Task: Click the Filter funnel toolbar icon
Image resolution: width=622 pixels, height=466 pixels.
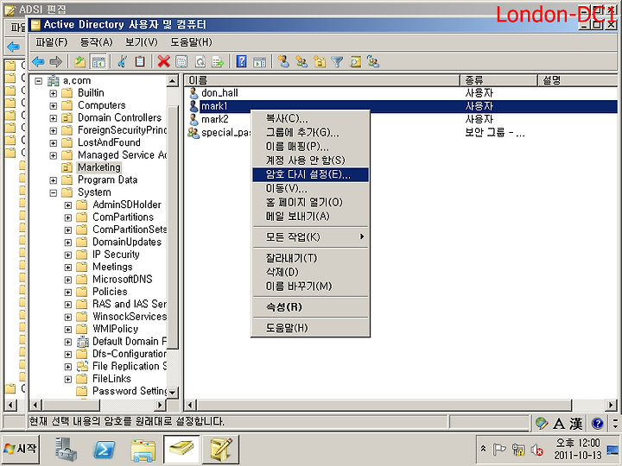Action: tap(337, 61)
